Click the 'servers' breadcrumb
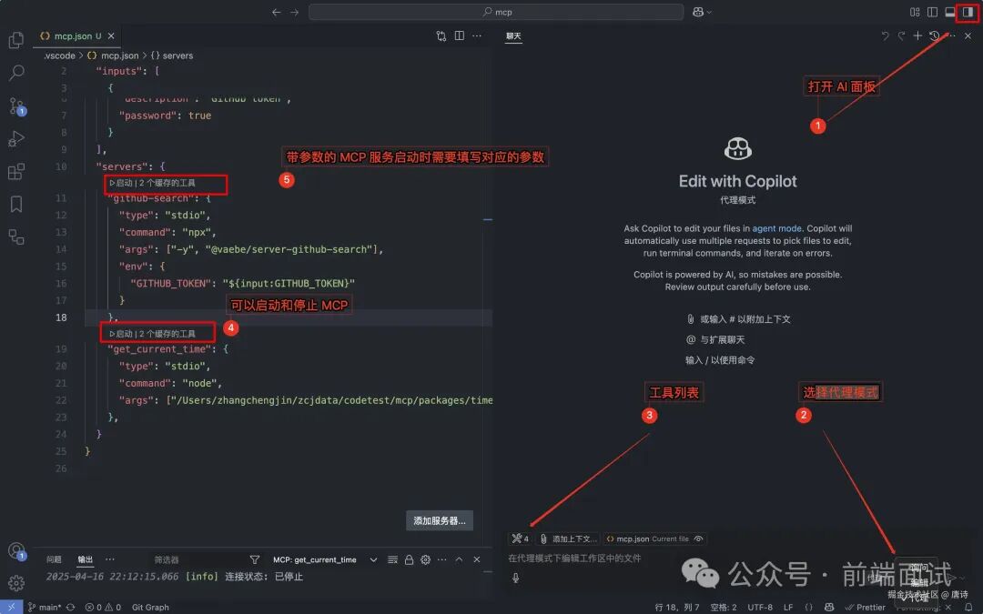This screenshot has height=614, width=983. 172,55
